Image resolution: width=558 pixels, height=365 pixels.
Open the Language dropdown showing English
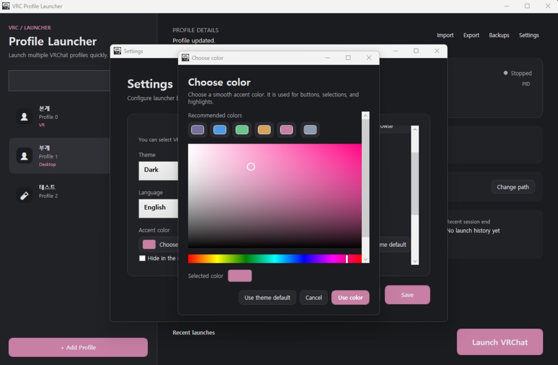tap(159, 208)
